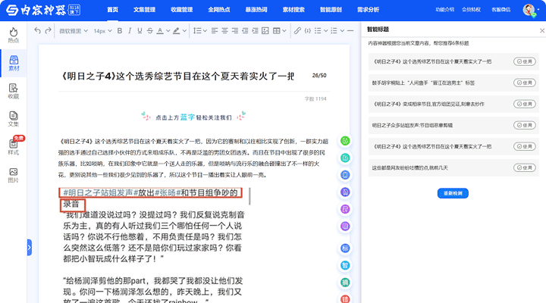The image size is (546, 303).
Task: Open the 全网热点 menu
Action: click(218, 10)
